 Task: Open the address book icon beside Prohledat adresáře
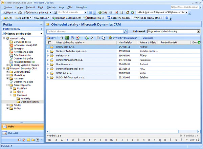coord(55,13)
